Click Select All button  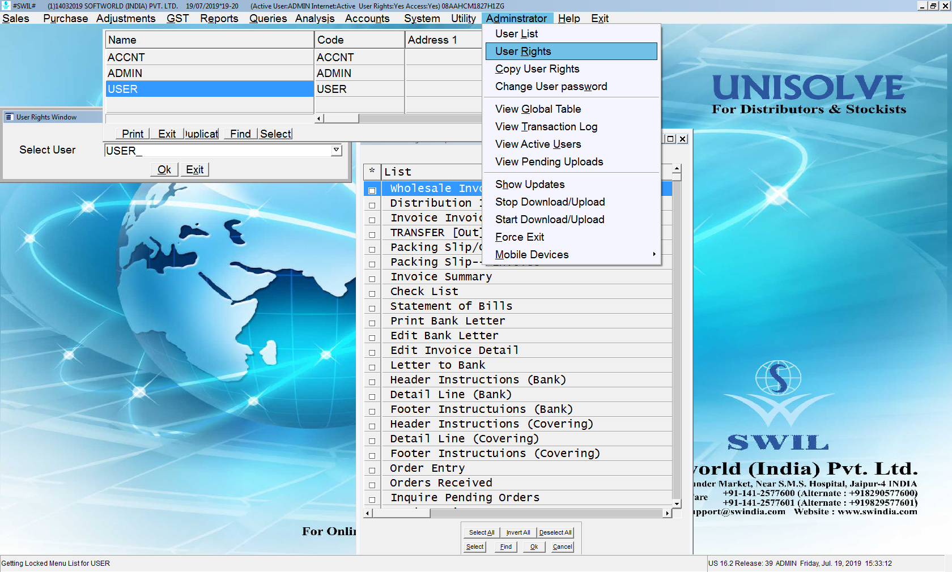[482, 532]
